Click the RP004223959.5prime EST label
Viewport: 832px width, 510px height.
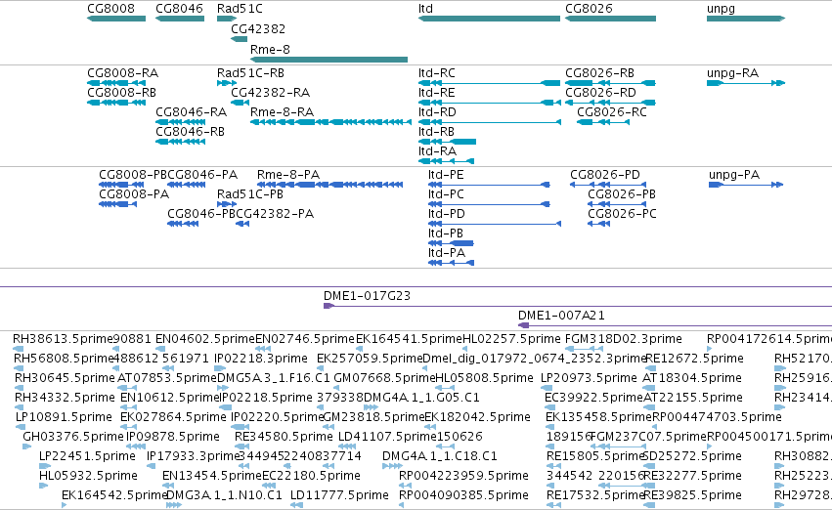[463, 476]
